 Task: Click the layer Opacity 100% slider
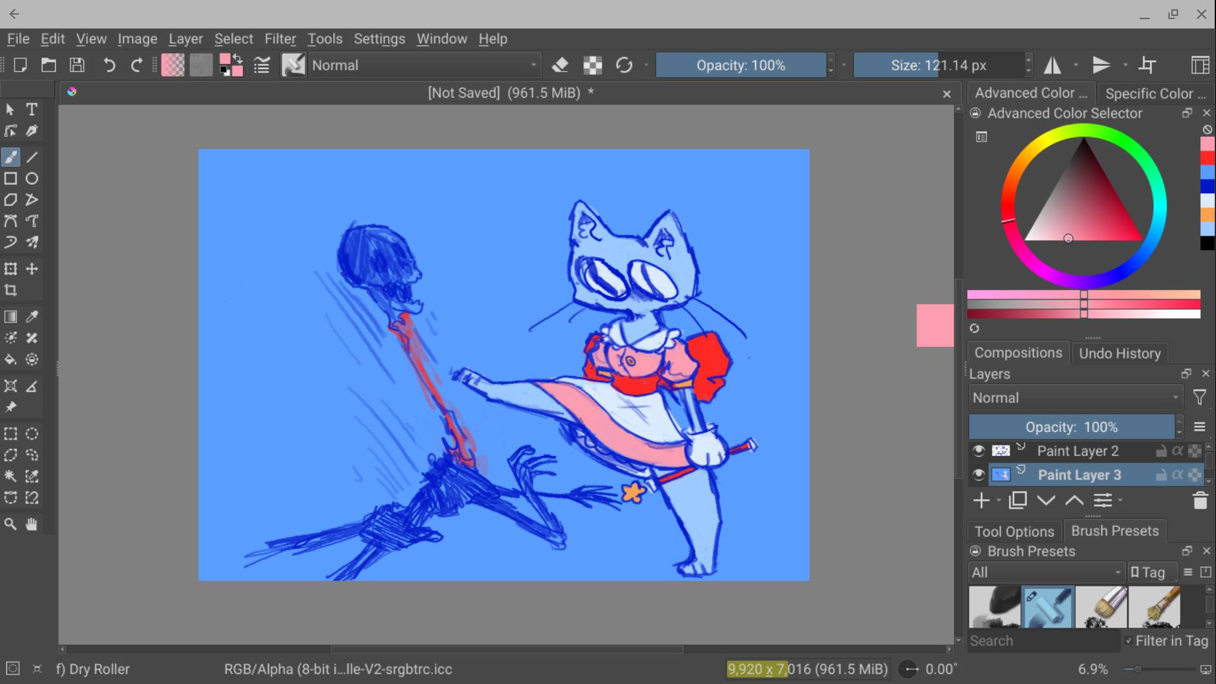(x=1072, y=427)
